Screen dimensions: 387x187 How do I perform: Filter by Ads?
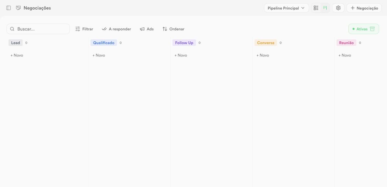147,29
